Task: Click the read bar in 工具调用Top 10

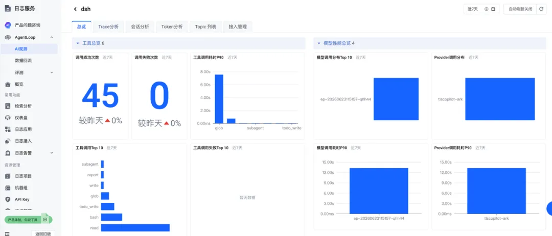Action: tap(135, 228)
